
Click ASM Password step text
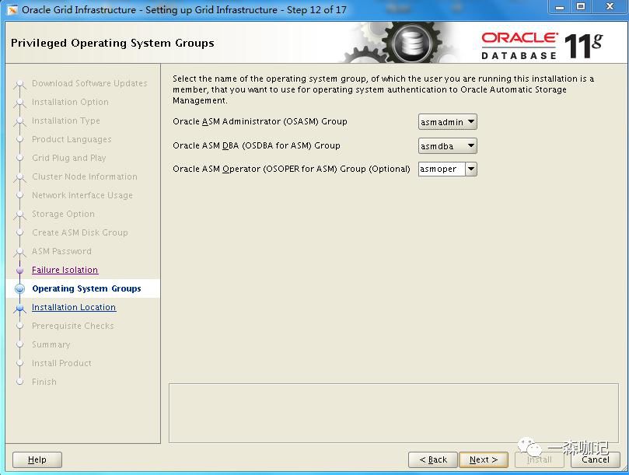pos(61,251)
